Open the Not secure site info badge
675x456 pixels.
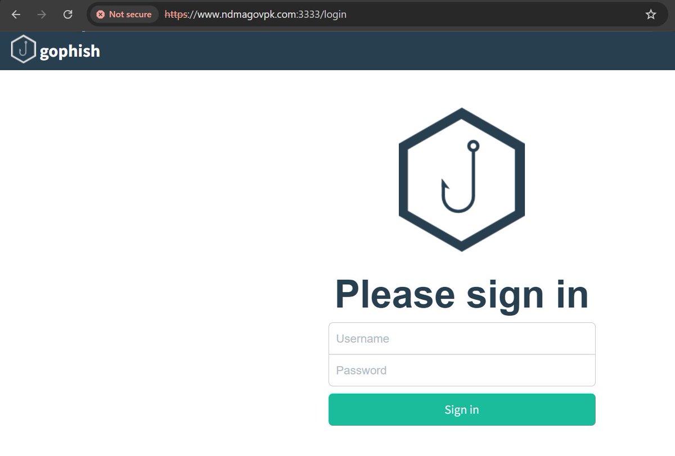click(124, 15)
